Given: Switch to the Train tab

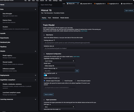Looking at the screenshot, I should (x=49, y=18).
